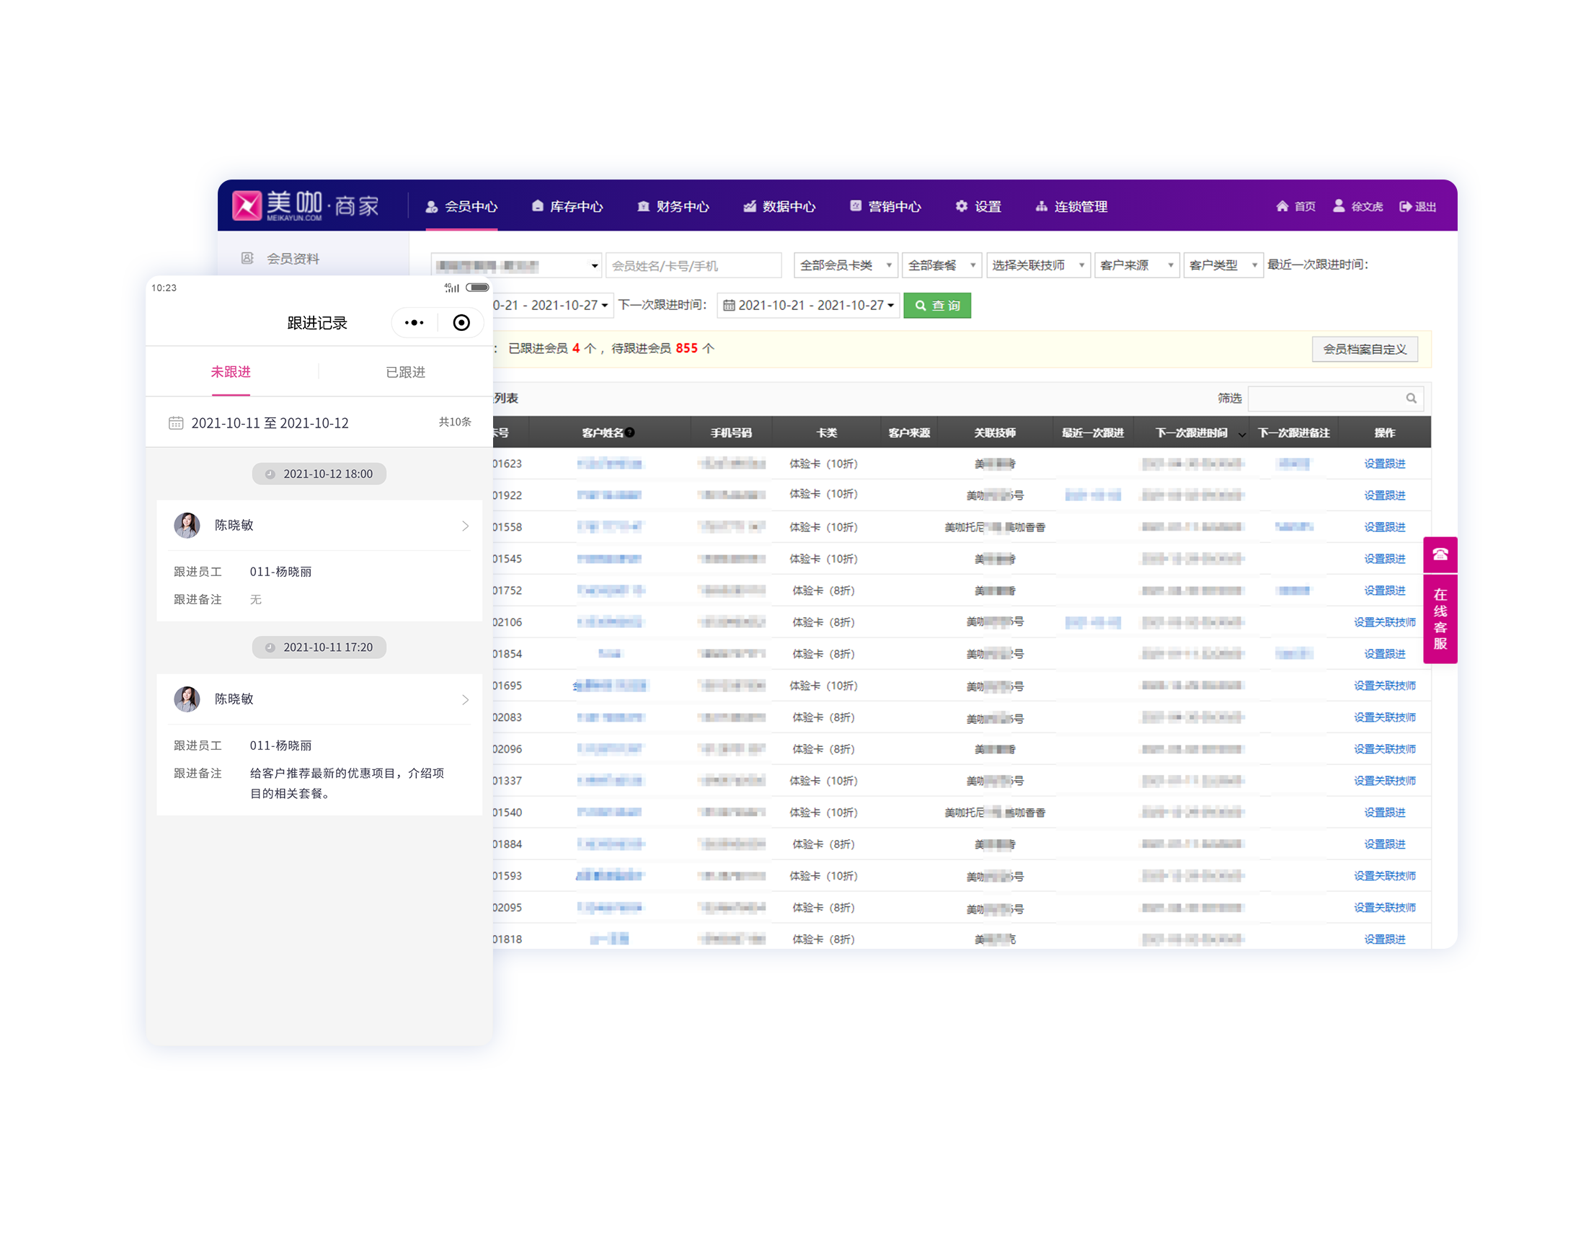The image size is (1586, 1235).
Task: Click the magnifier icon in 筛选 box
Action: 1411,399
